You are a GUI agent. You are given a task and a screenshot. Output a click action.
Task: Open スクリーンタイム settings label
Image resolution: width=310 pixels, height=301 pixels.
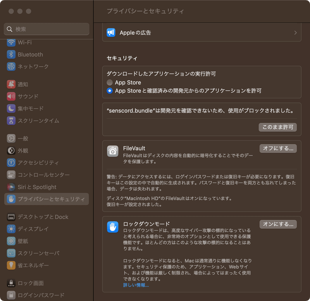tap(38, 121)
